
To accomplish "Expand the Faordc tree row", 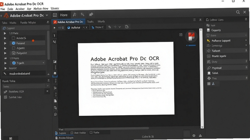I will pos(5,68).
